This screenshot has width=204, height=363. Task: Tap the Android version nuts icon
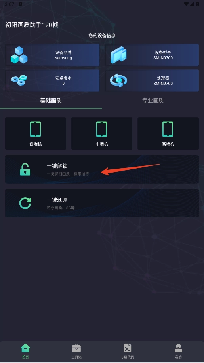[x=19, y=80]
